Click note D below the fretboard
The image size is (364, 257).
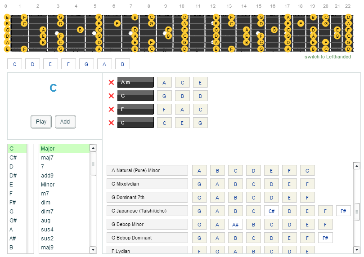[32, 64]
